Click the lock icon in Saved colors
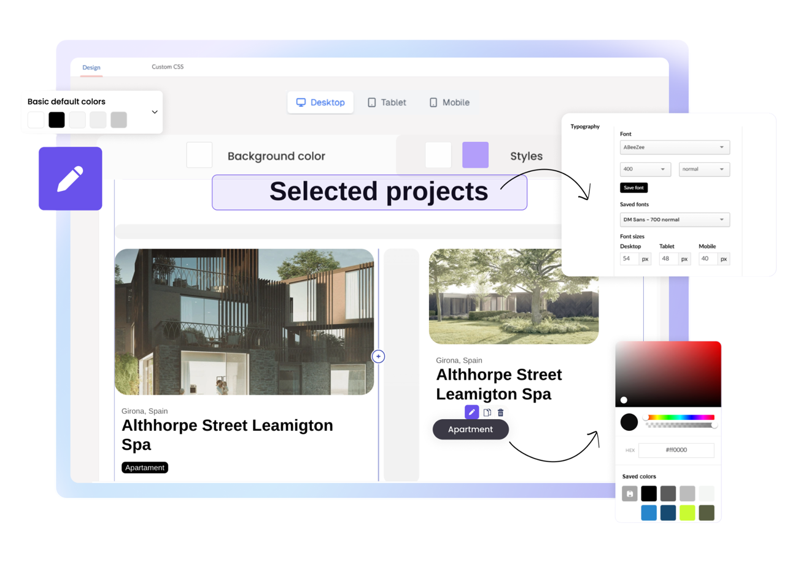798x561 pixels. coord(629,493)
